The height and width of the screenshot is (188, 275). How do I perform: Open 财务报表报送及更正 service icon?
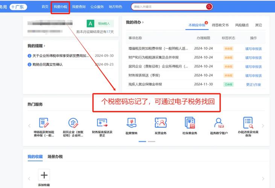coord(102,123)
